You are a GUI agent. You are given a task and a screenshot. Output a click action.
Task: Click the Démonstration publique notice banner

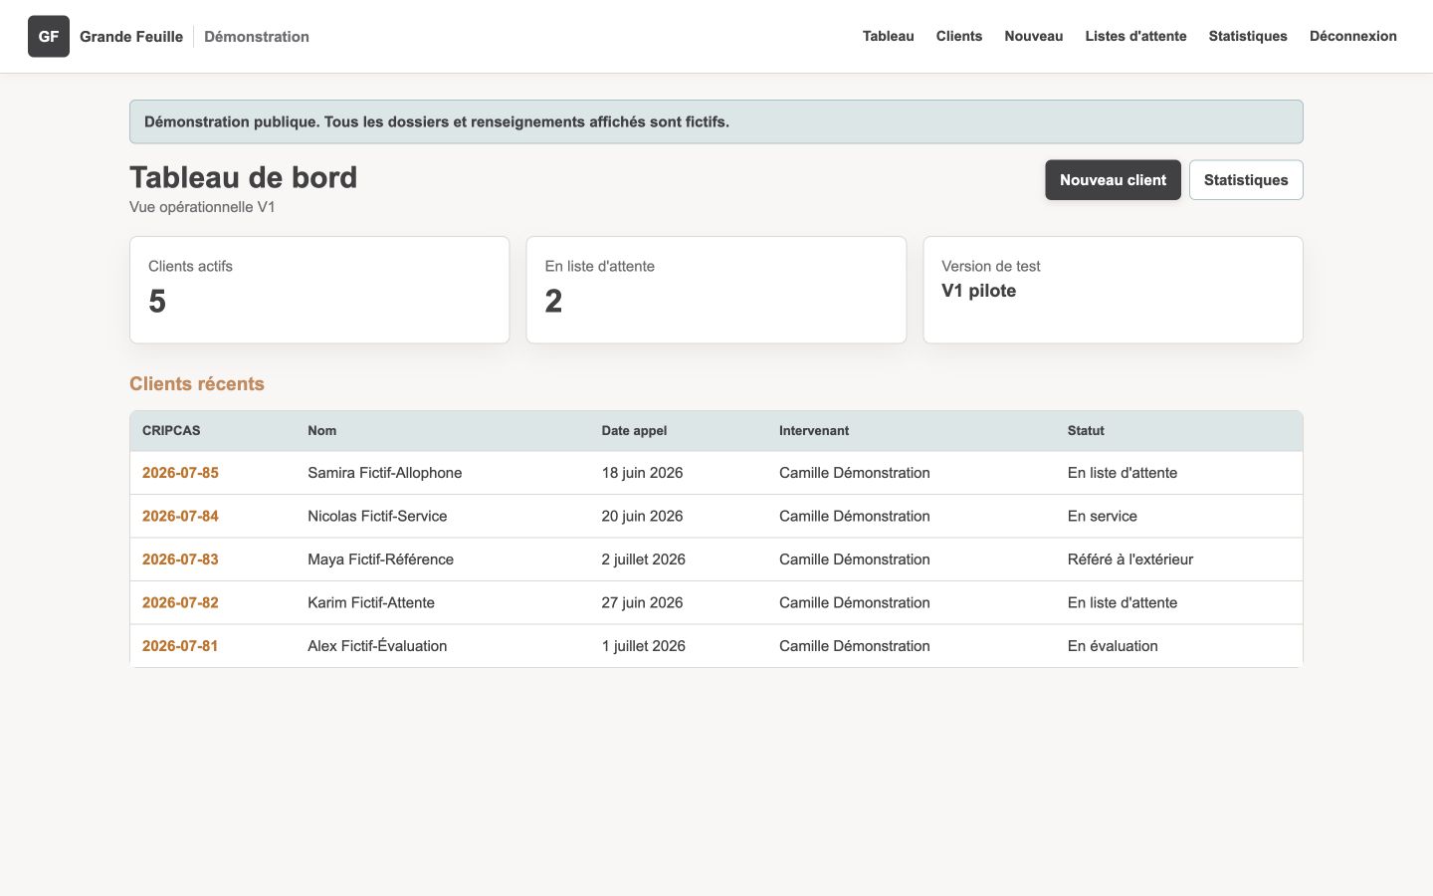[x=716, y=121]
